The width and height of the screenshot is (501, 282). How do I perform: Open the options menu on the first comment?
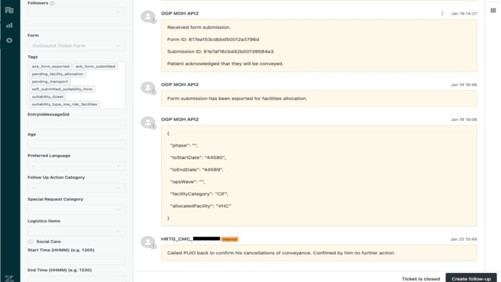[x=442, y=13]
